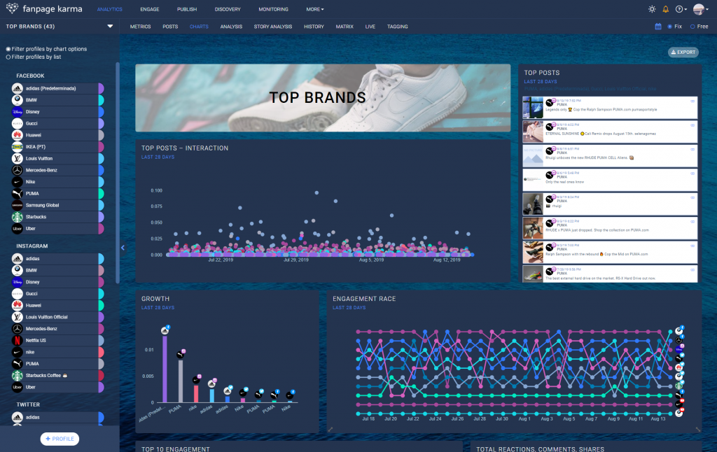Toggle the sun brightness theme icon
The width and height of the screenshot is (717, 452).
[652, 9]
